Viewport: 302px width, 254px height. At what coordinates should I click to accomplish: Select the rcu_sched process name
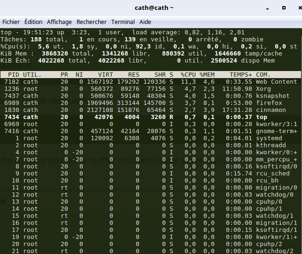click(x=273, y=174)
